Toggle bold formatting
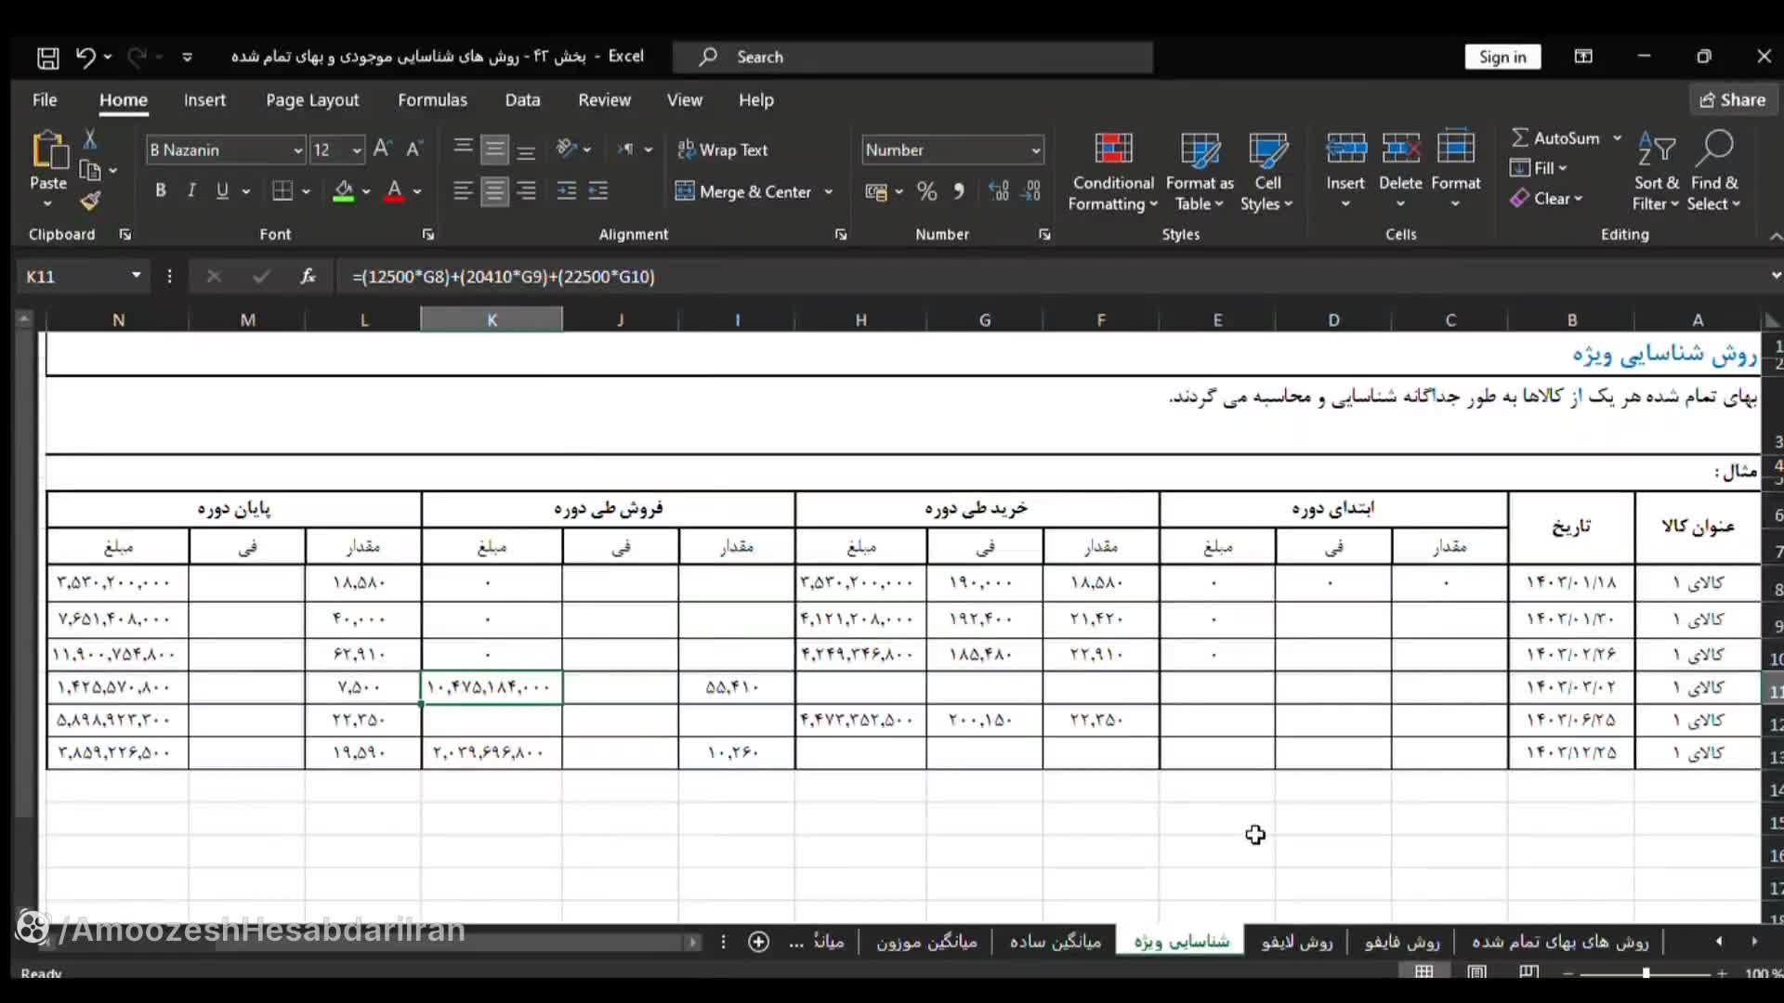 [160, 190]
